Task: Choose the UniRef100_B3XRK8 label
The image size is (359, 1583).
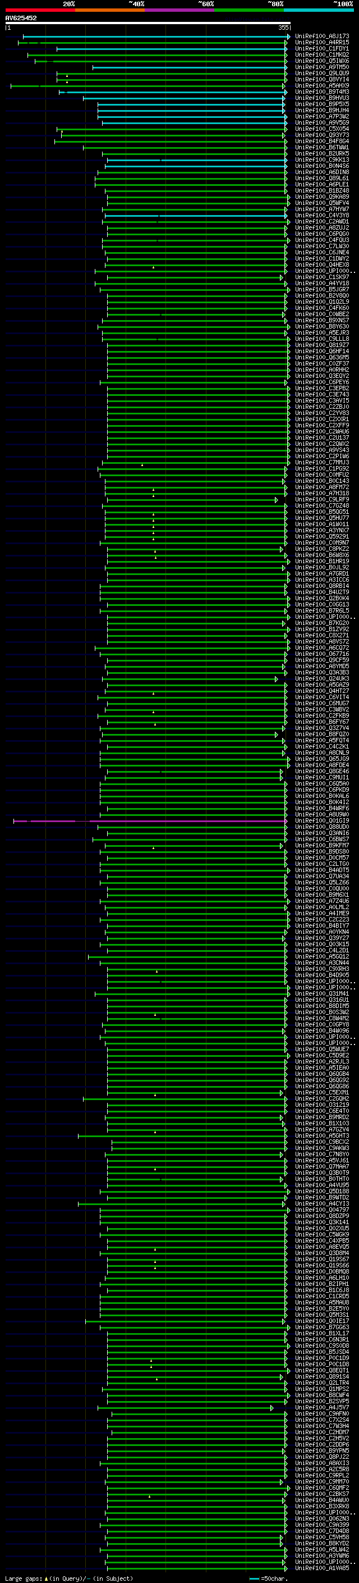Action: tap(321, 1506)
